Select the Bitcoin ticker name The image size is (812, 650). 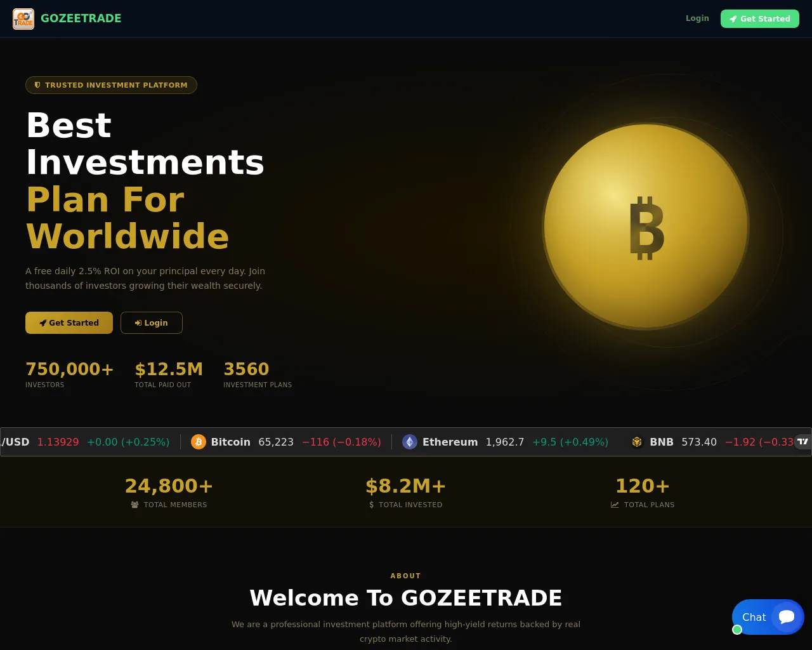pos(231,442)
